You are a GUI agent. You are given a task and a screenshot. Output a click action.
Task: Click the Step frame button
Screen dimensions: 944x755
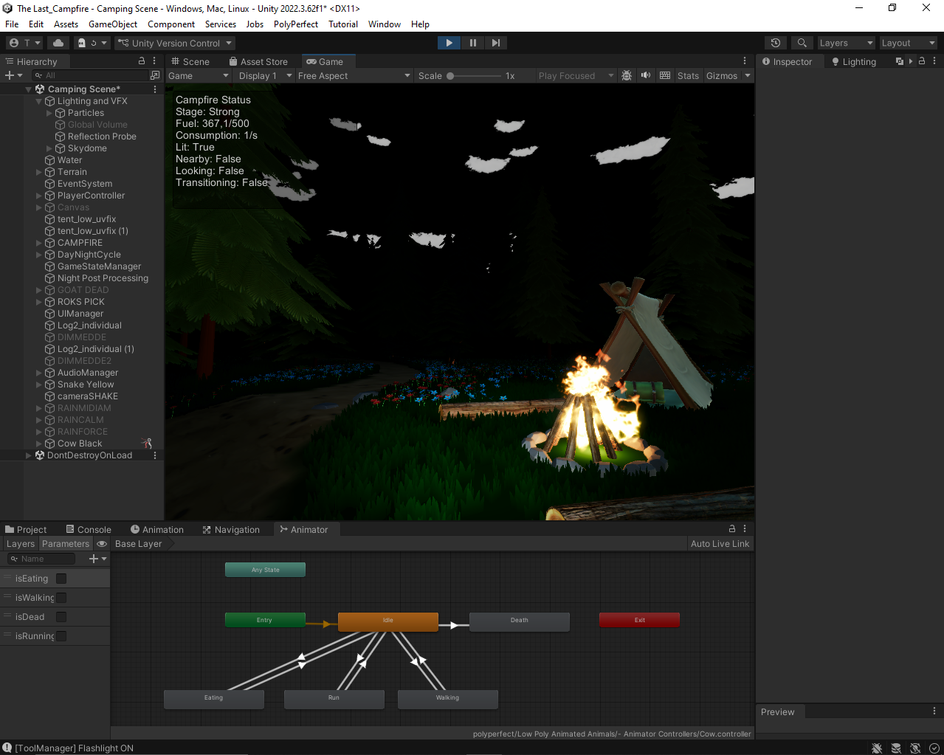496,43
